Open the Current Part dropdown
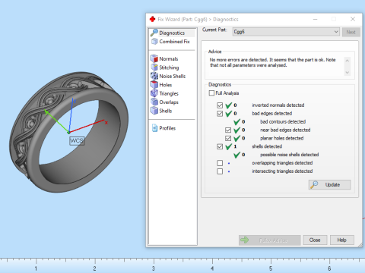 coord(286,32)
